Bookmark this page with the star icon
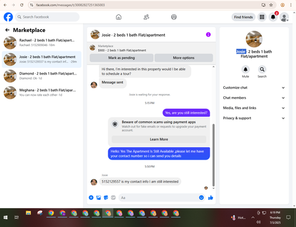The width and height of the screenshot is (296, 227). click(271, 5)
